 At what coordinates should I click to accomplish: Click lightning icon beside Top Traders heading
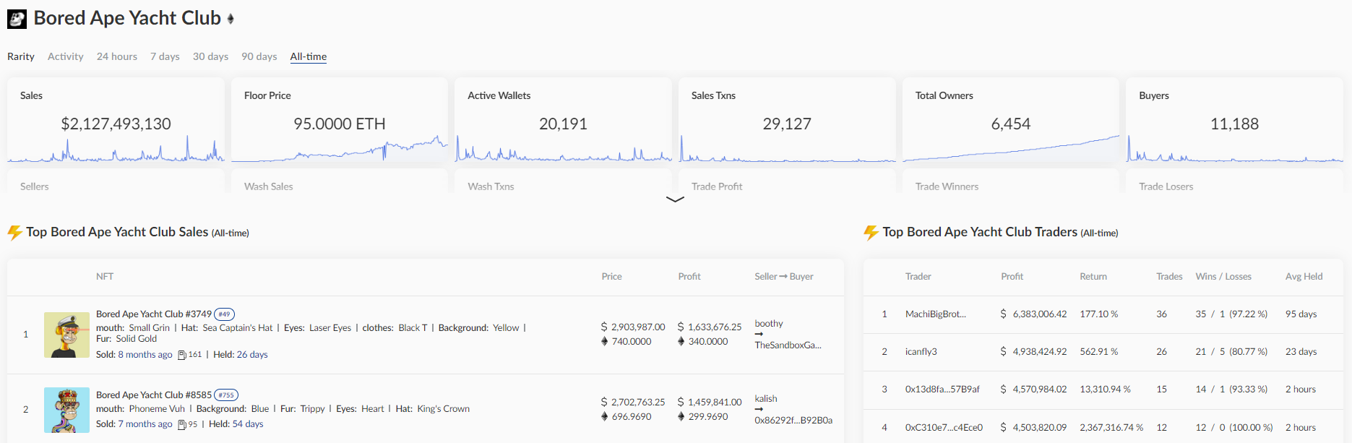871,233
